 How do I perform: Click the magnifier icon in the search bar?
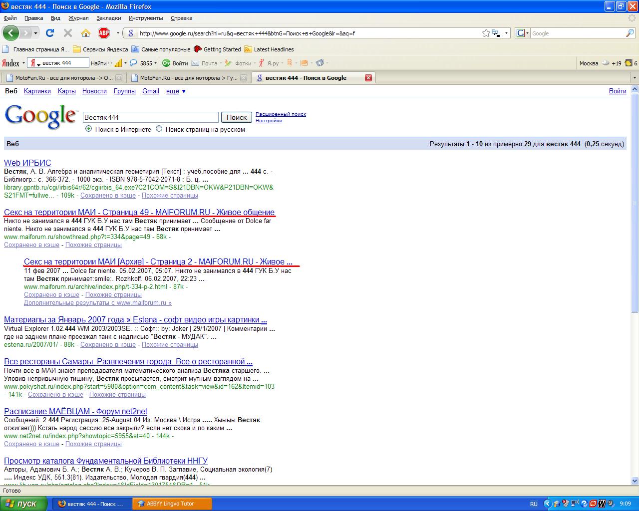(630, 33)
